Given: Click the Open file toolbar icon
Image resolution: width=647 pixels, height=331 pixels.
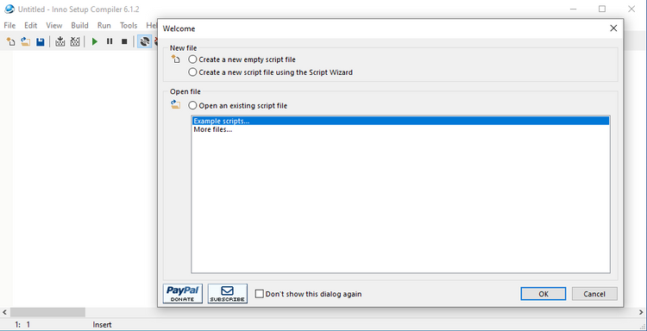Looking at the screenshot, I should tap(26, 41).
